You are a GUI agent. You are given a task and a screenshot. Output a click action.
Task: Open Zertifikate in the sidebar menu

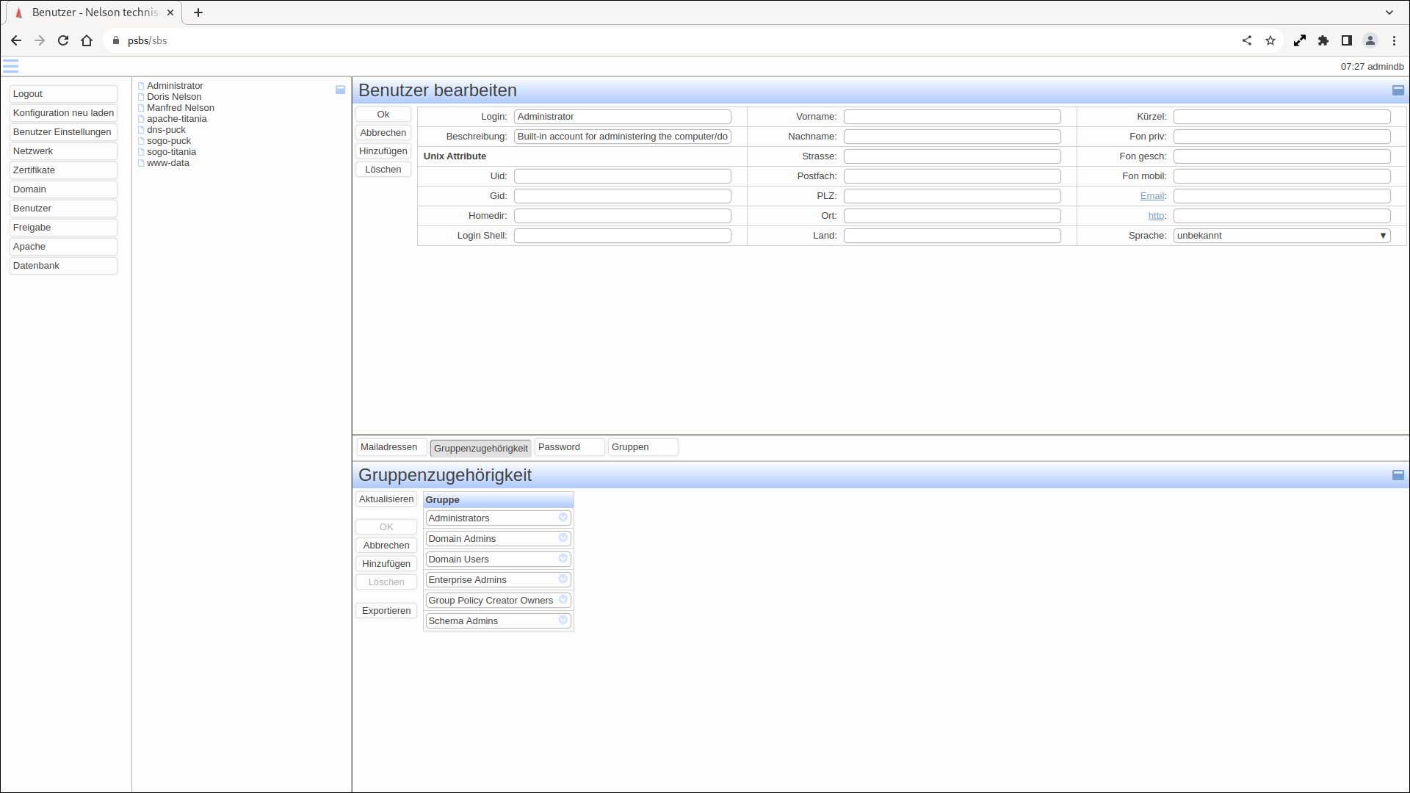63,170
